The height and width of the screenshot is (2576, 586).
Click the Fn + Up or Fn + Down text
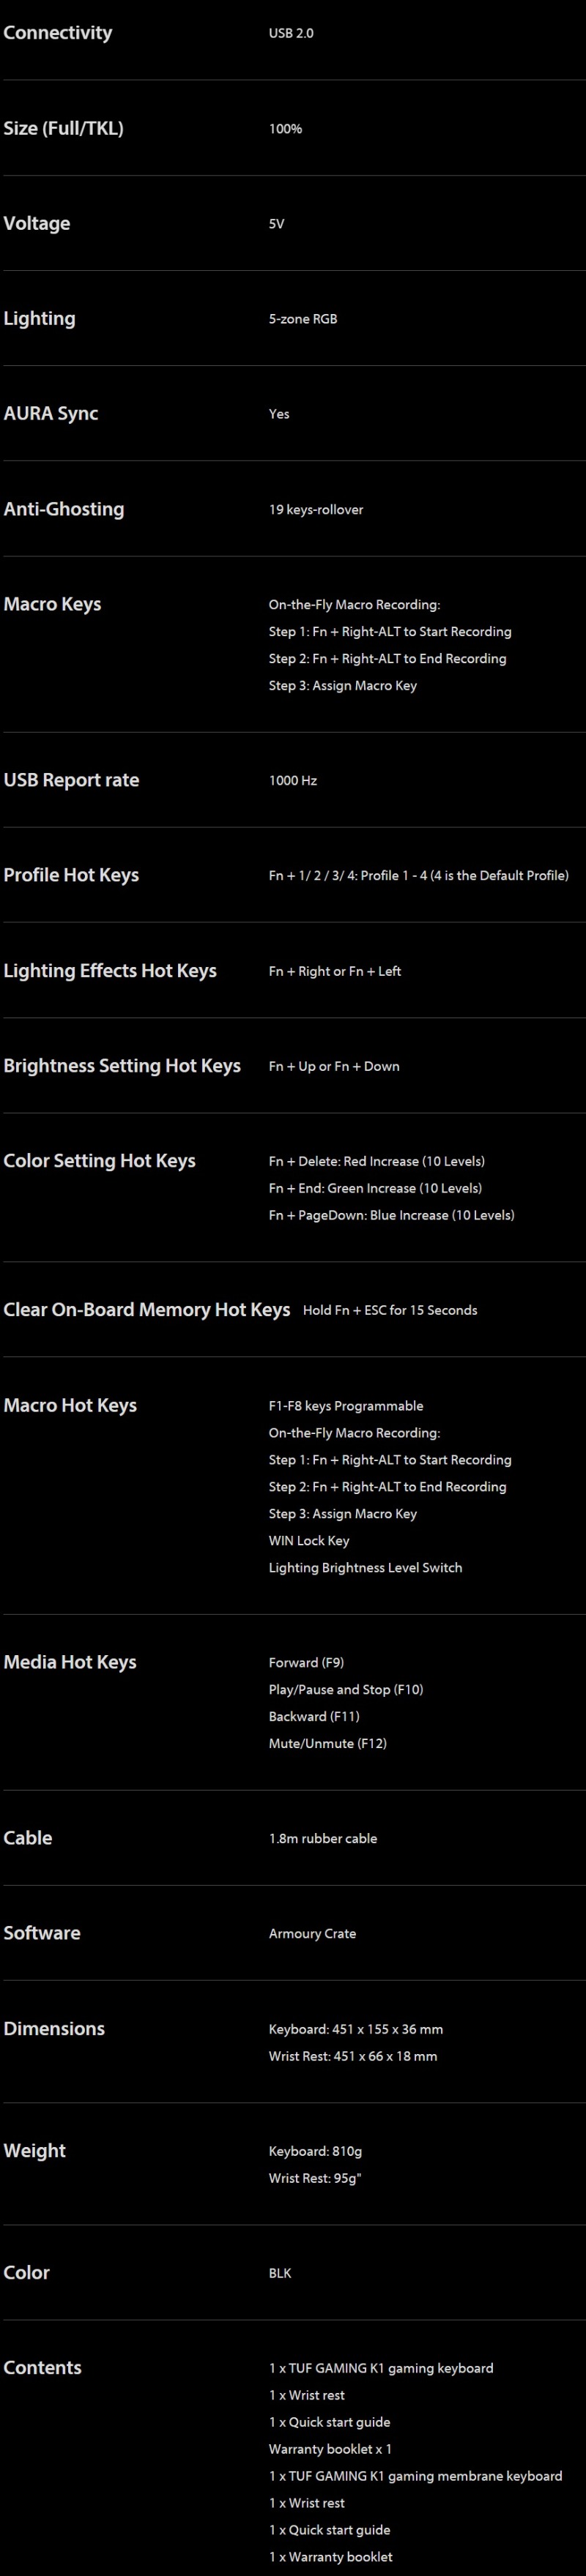[334, 1066]
